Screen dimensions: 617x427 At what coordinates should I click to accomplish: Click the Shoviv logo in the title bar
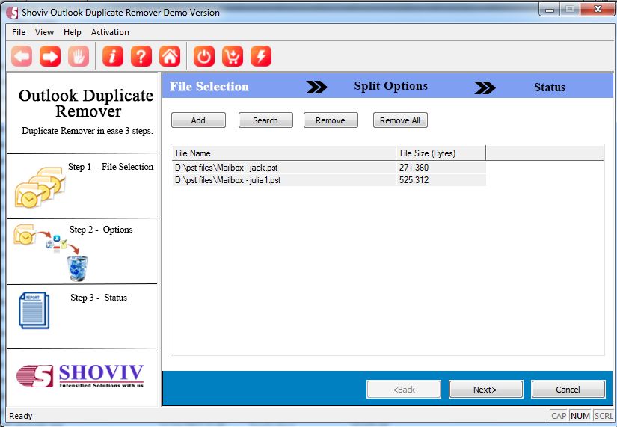[12, 13]
